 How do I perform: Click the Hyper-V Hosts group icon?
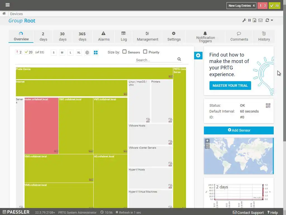pyautogui.click(x=170, y=186)
